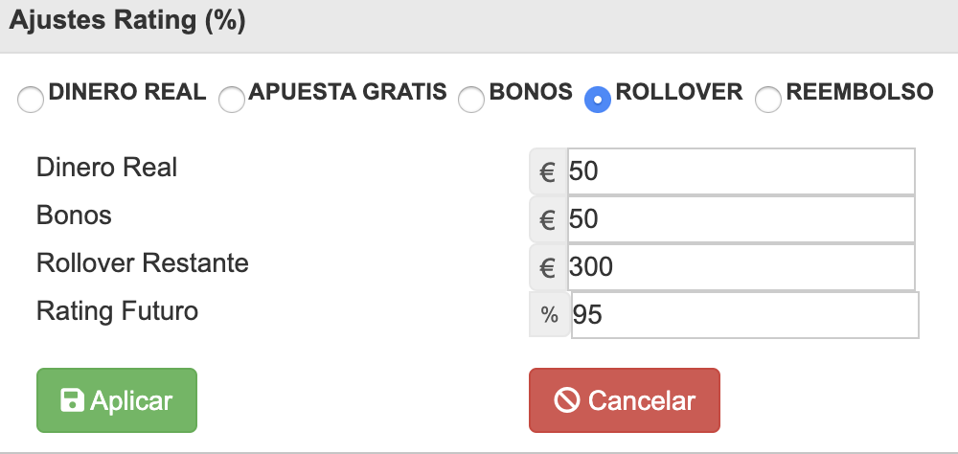Click the Ajustes Rating (%) panel header

tap(479, 26)
